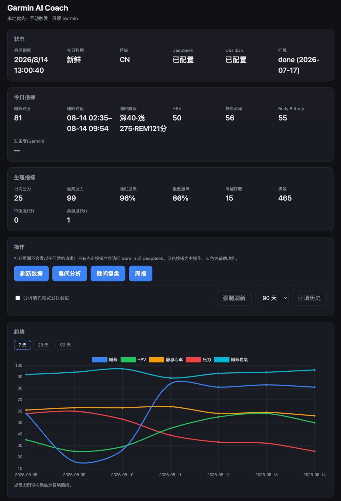341x501 pixels.
Task: Click x-axis date label 2026-08-08
Action: 26,475
